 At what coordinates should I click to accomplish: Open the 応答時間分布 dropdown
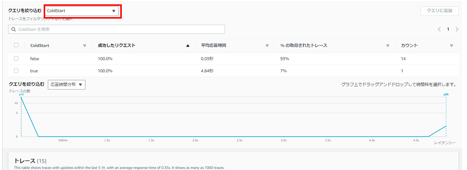tap(66, 85)
